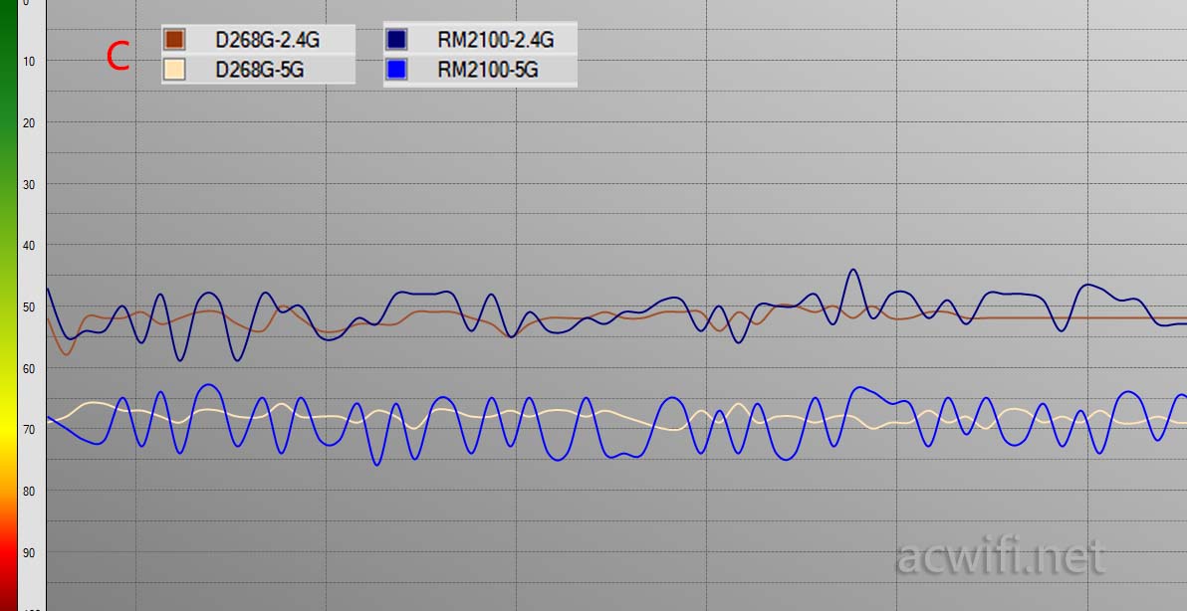Click the 50 value on the axis
1187x611 pixels.
tap(28, 307)
